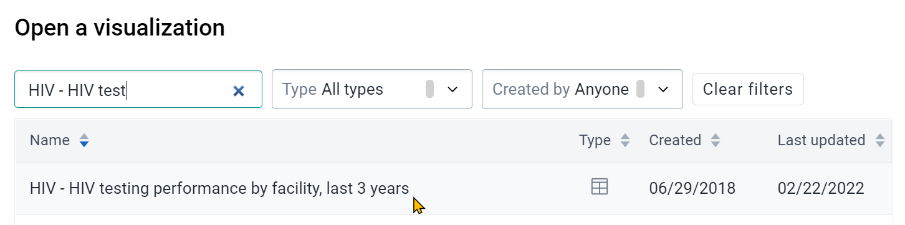Image resolution: width=905 pixels, height=225 pixels.
Task: Click the Type column header label
Action: (595, 140)
